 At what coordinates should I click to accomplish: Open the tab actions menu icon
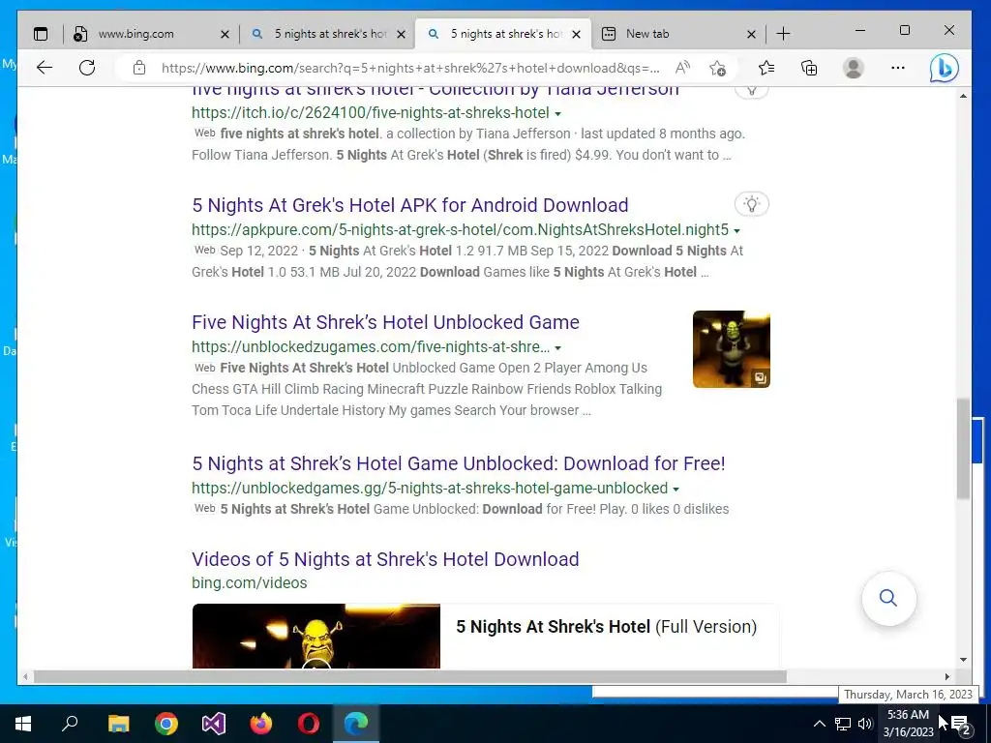[x=41, y=34]
